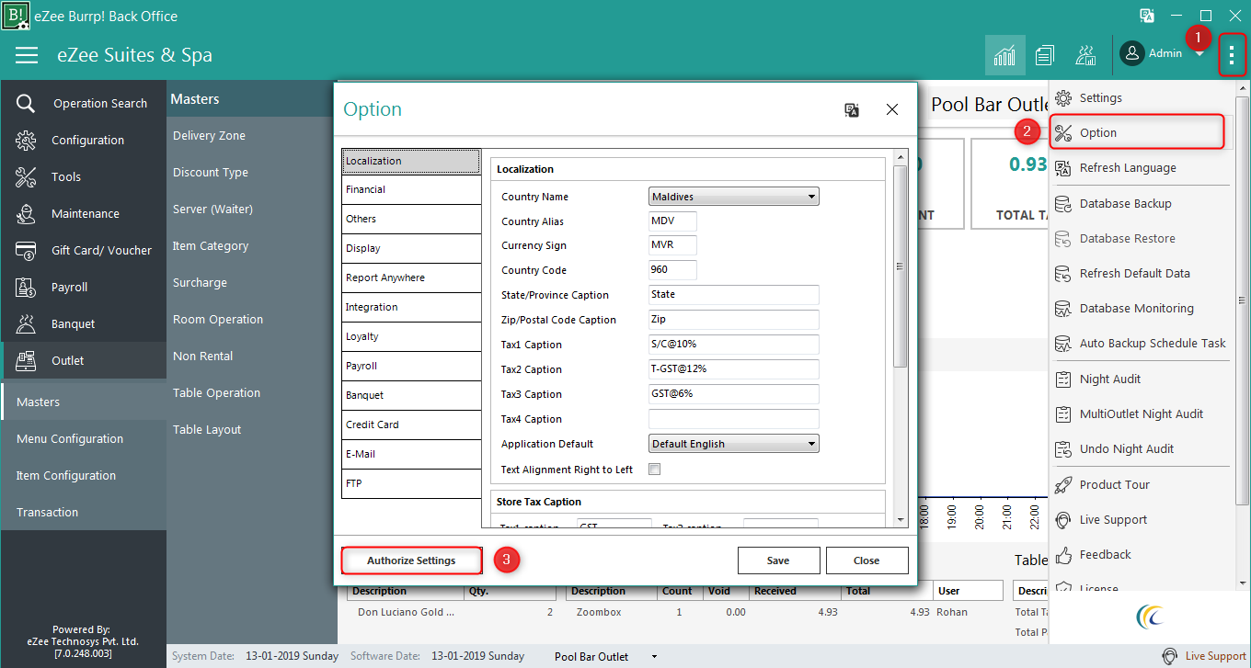Click the Country Alias input field
This screenshot has height=668, width=1251.
[x=672, y=221]
